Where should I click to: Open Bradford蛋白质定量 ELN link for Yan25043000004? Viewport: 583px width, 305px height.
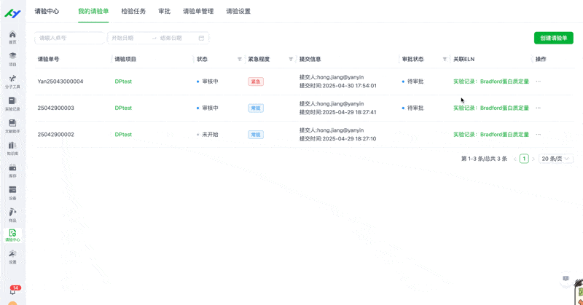coord(490,82)
